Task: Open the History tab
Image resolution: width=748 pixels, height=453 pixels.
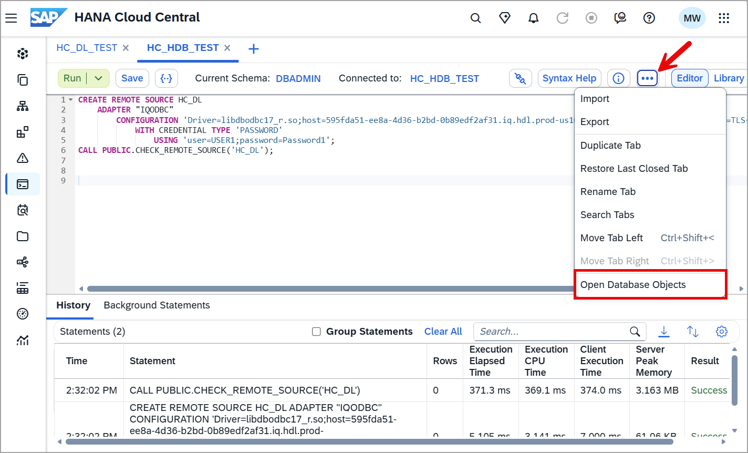Action: [73, 305]
